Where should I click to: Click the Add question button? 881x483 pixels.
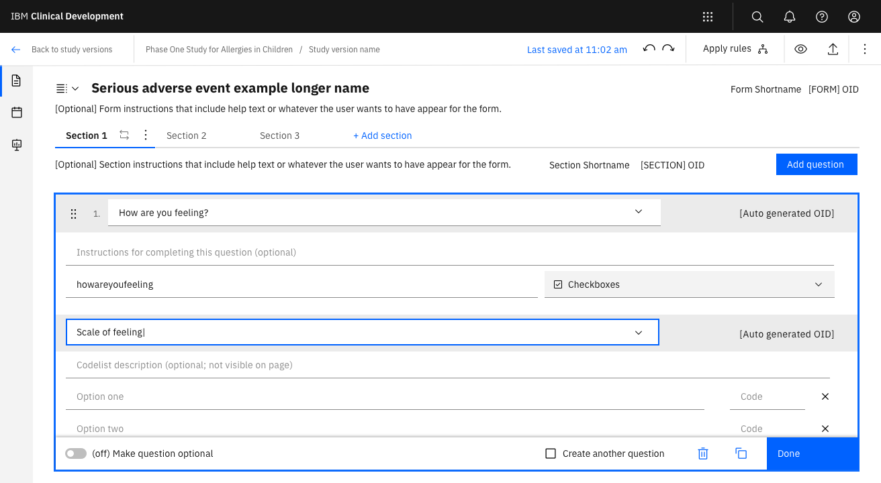[x=816, y=164]
